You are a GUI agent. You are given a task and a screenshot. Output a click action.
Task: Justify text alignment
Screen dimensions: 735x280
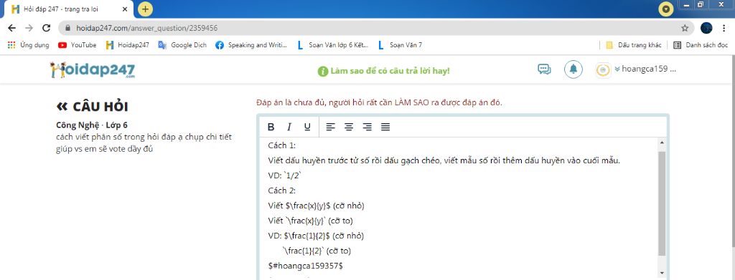click(385, 127)
